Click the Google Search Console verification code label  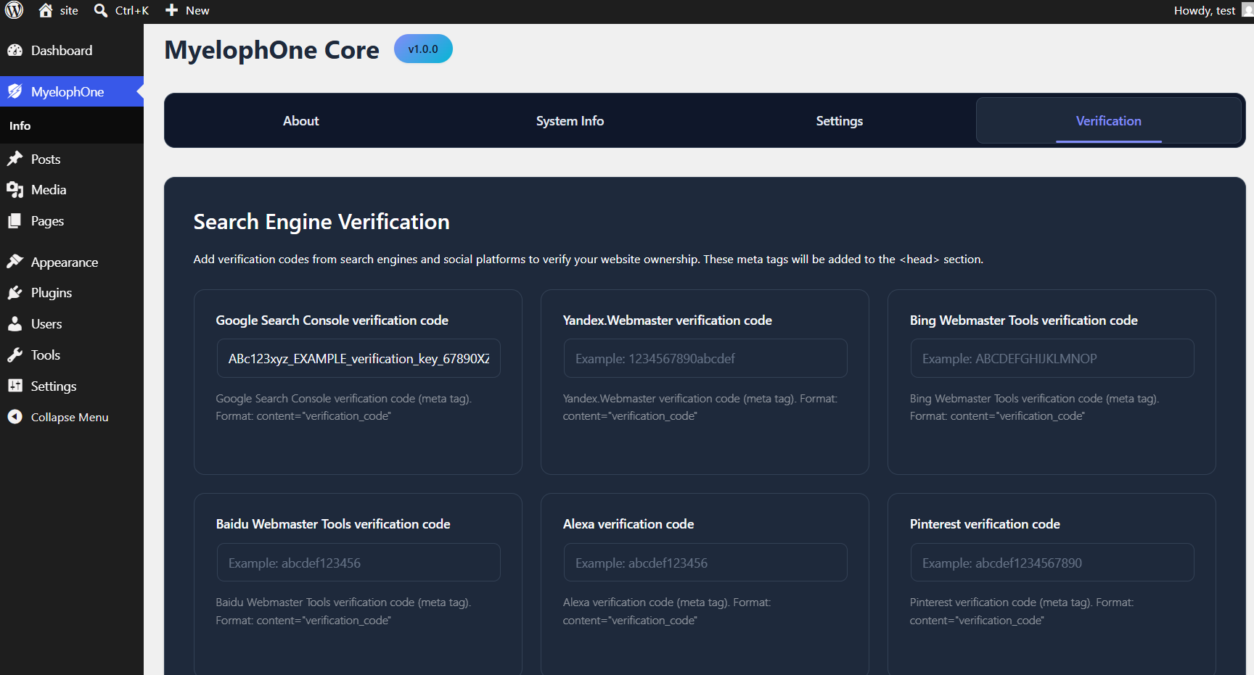332,320
